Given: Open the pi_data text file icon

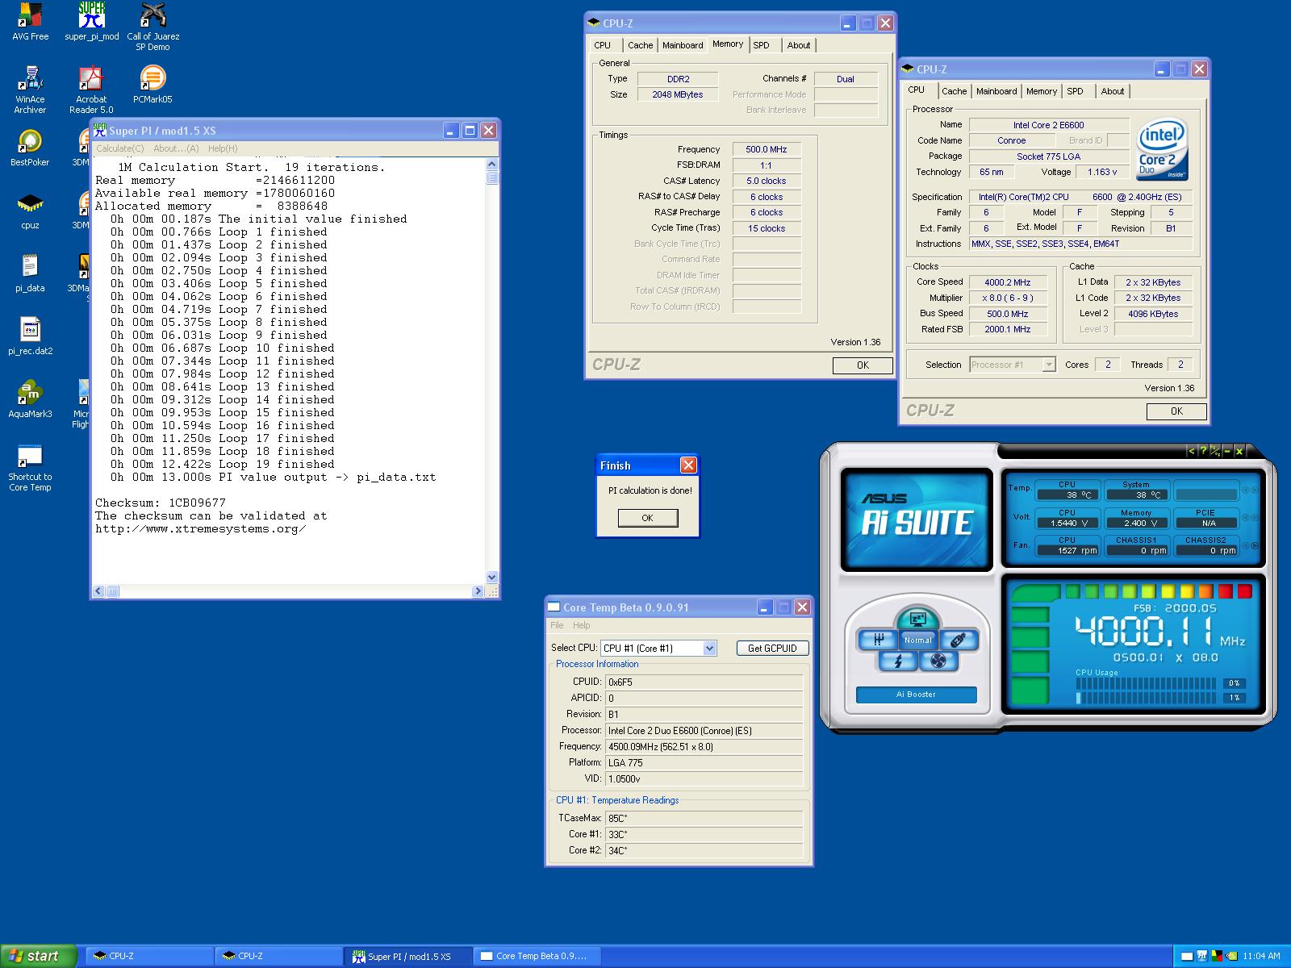Looking at the screenshot, I should tap(30, 273).
